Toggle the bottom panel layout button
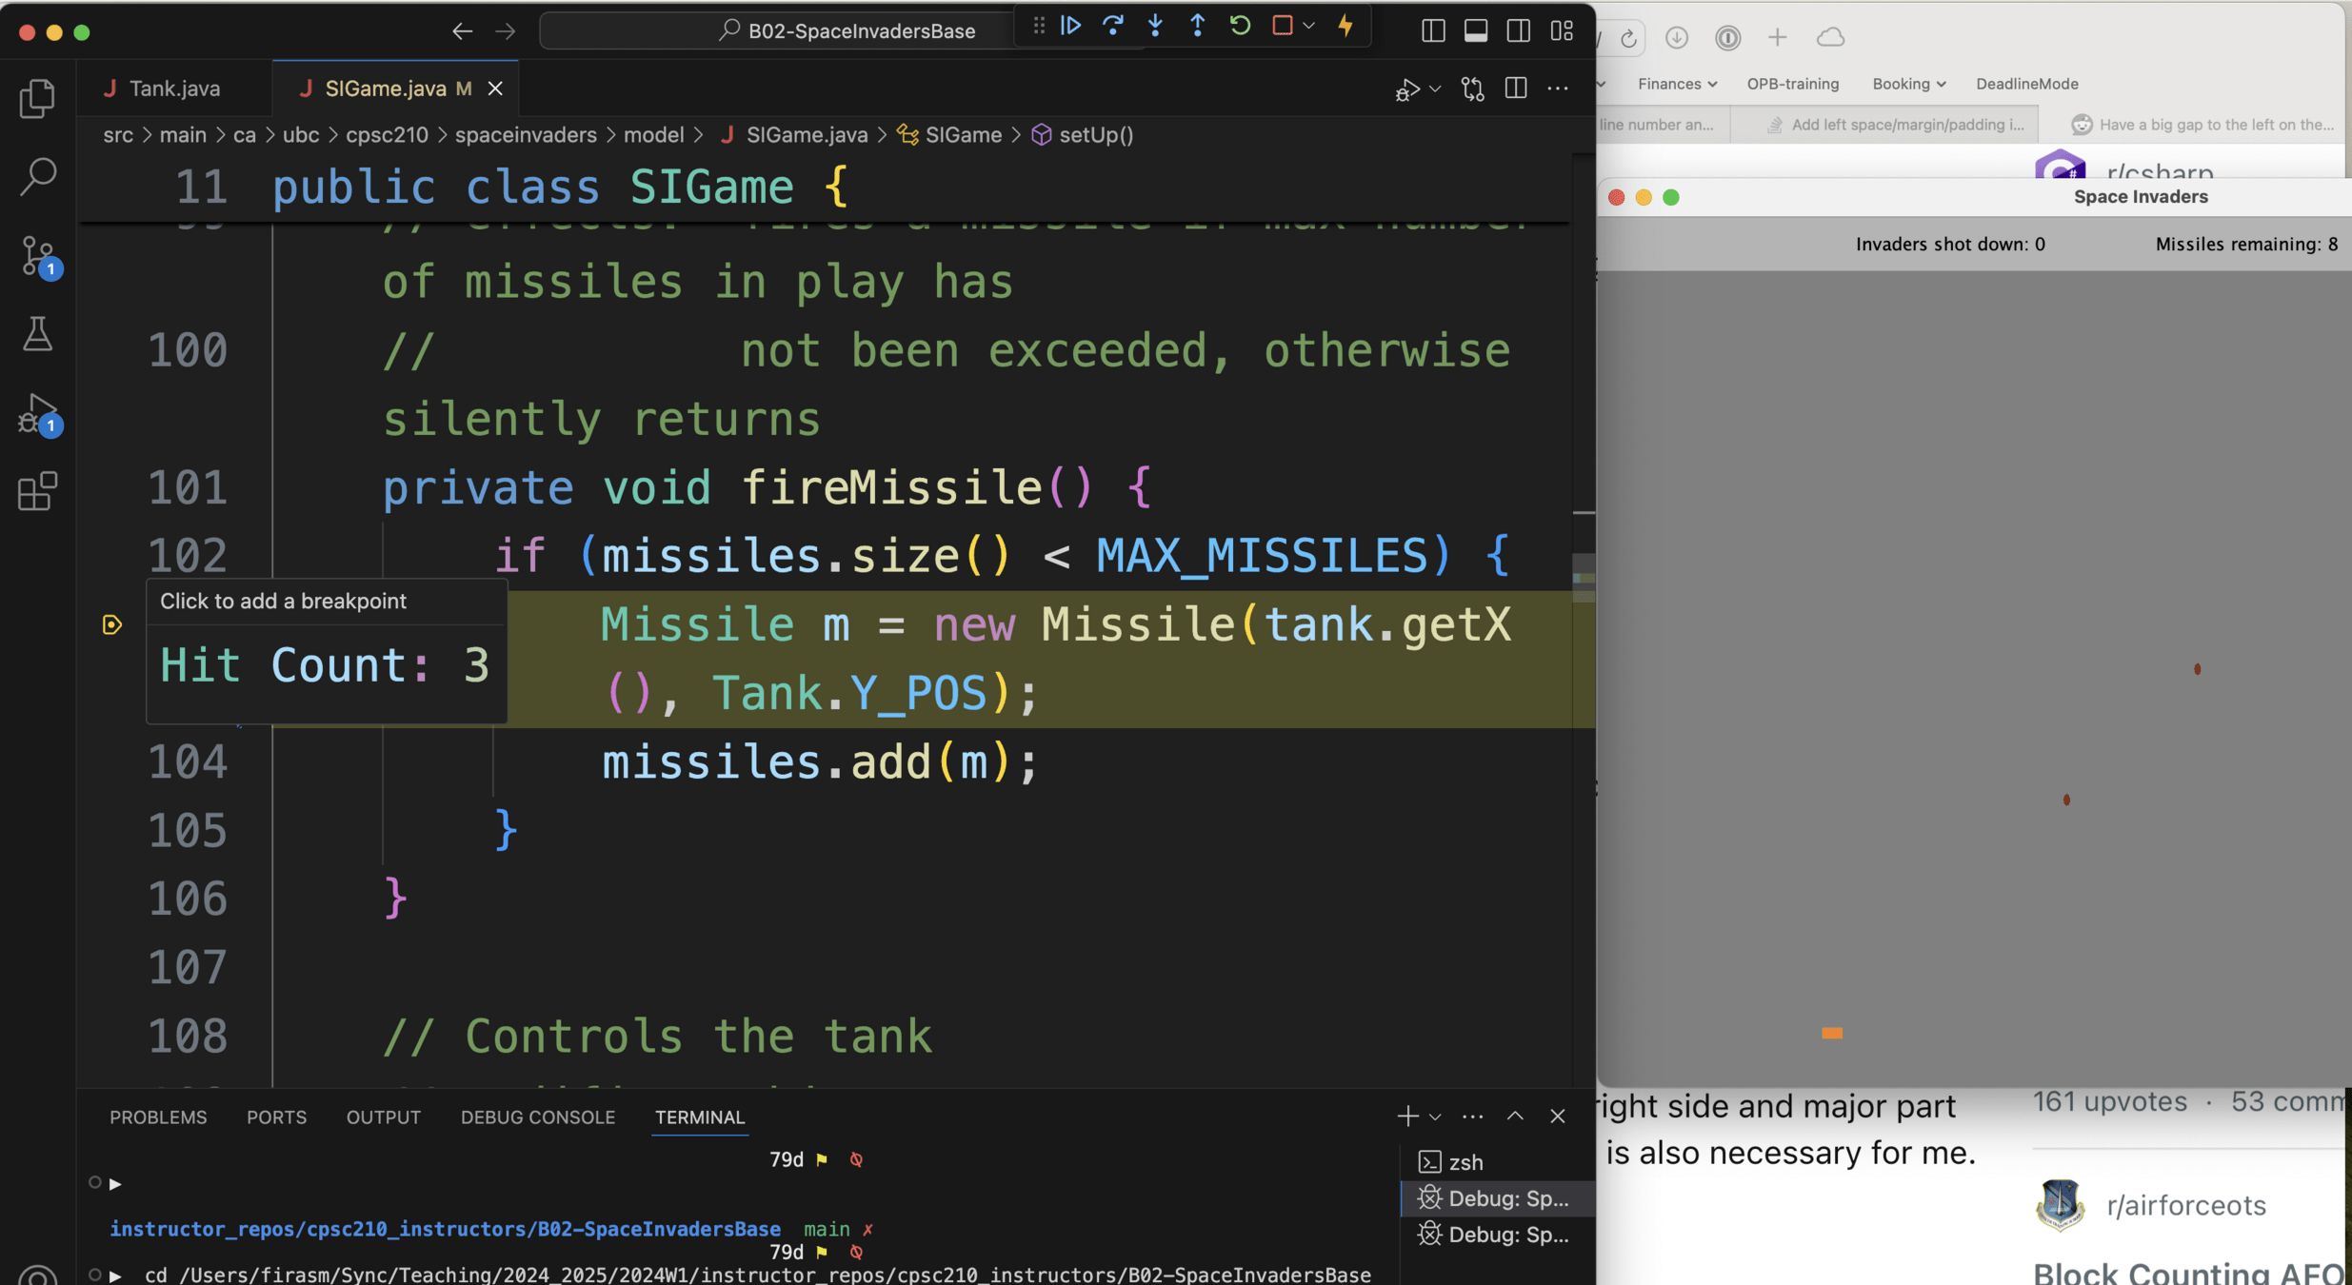Screen dimensions: 2352x1285 [1475, 31]
